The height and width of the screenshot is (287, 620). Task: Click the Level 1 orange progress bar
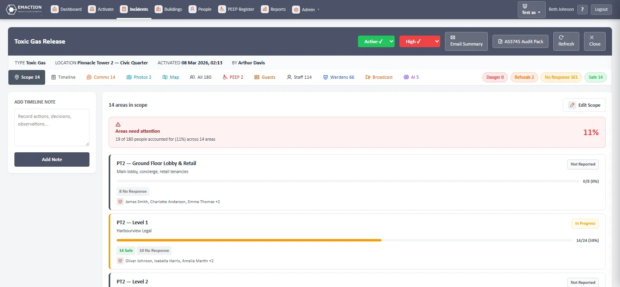[249, 240]
